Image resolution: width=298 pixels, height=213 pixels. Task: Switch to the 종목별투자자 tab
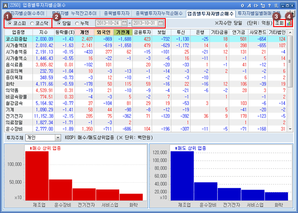(116, 14)
